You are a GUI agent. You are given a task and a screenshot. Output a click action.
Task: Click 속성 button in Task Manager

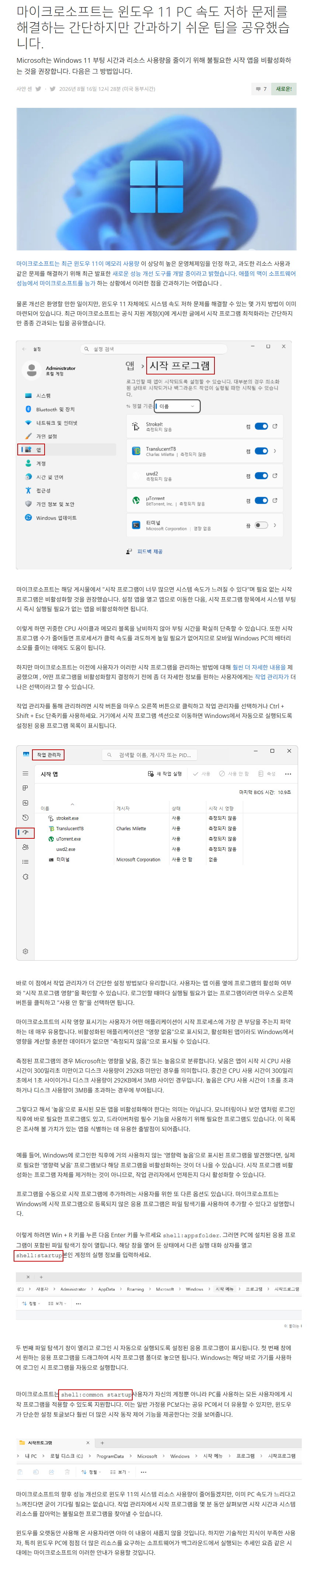(x=267, y=774)
